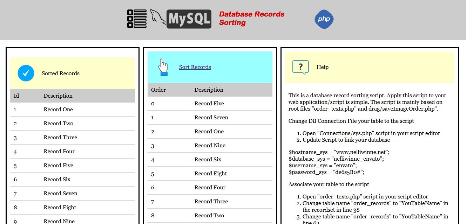Click the blue PHP badge icon

324,19
